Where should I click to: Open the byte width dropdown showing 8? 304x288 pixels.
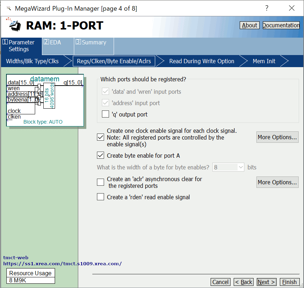point(228,167)
